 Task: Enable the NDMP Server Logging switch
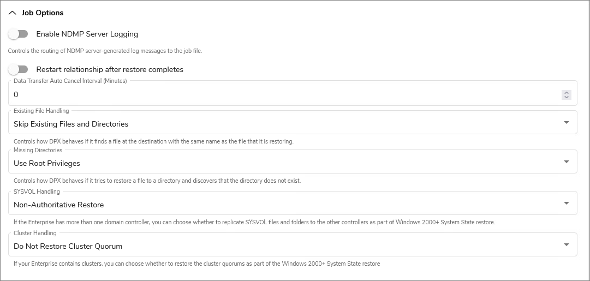[x=18, y=34]
